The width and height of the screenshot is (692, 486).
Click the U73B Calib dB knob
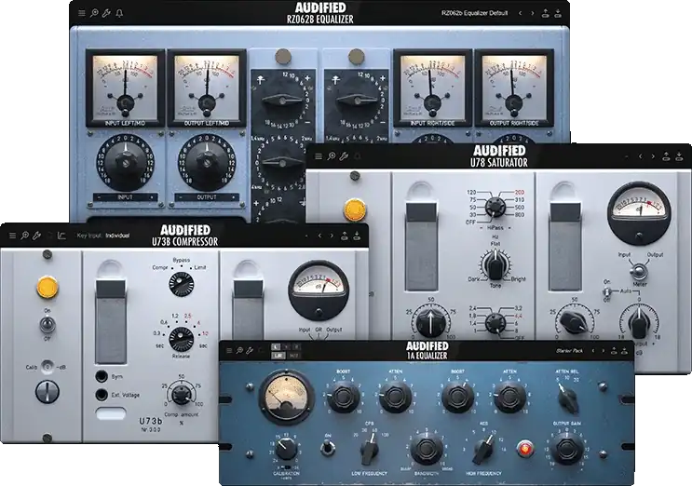(x=47, y=392)
